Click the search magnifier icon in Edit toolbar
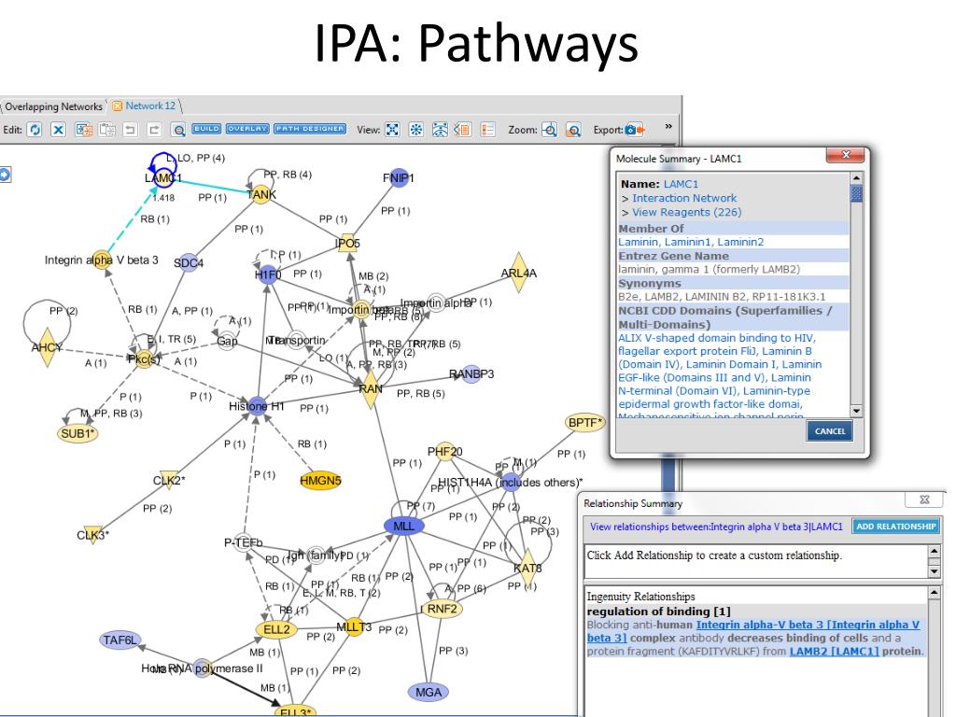956x717 pixels. pyautogui.click(x=178, y=129)
